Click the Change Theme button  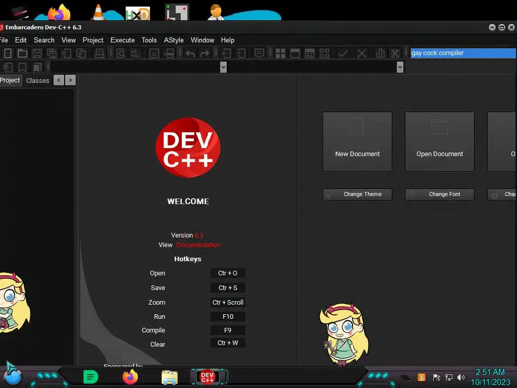357,195
